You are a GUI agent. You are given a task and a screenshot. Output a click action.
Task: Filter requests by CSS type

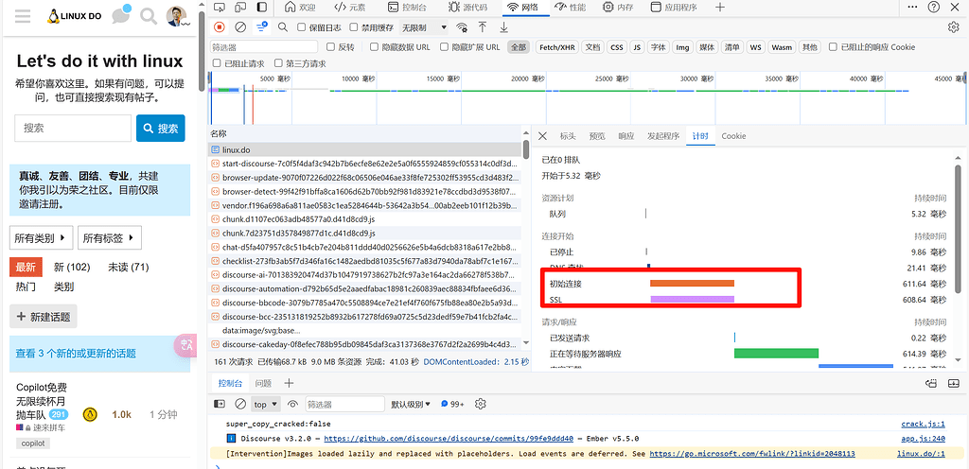(617, 47)
